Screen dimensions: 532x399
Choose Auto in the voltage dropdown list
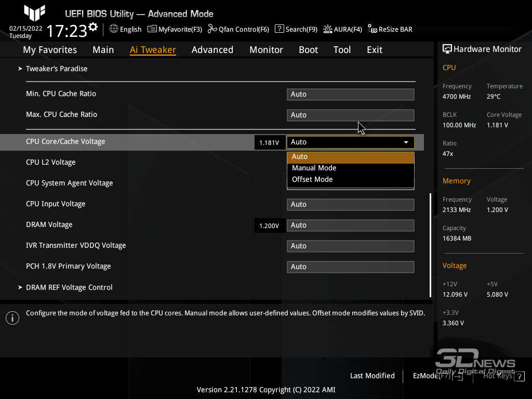[351, 157]
